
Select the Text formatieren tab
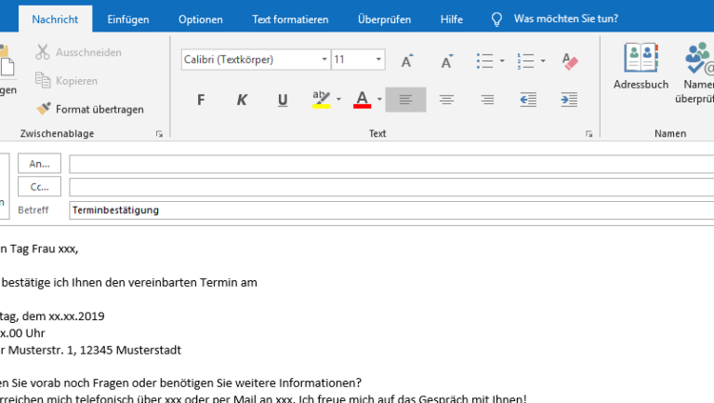coord(290,20)
